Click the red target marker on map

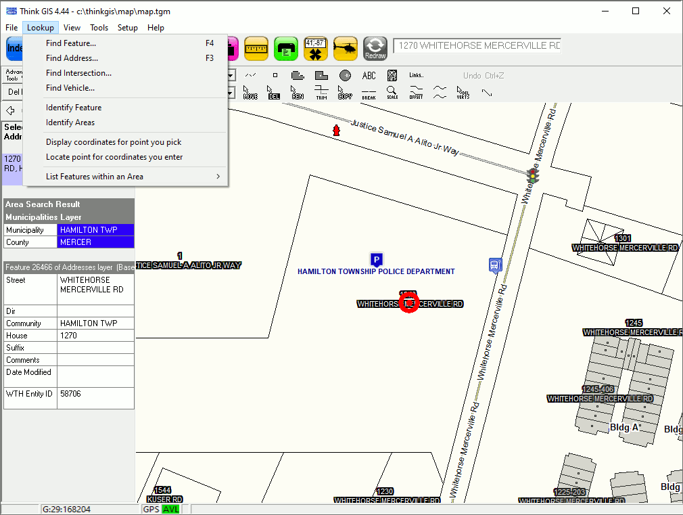[x=409, y=303]
